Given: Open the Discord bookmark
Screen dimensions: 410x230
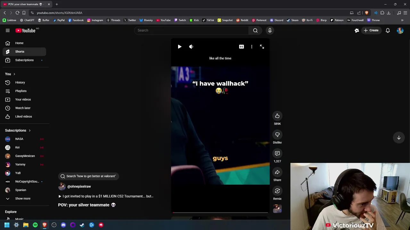Looking at the screenshot, I should [276, 20].
